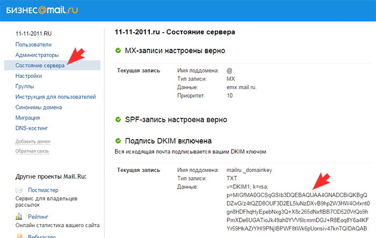
Task: Click the mailru._domainkey subdomain value
Action: click(x=249, y=170)
